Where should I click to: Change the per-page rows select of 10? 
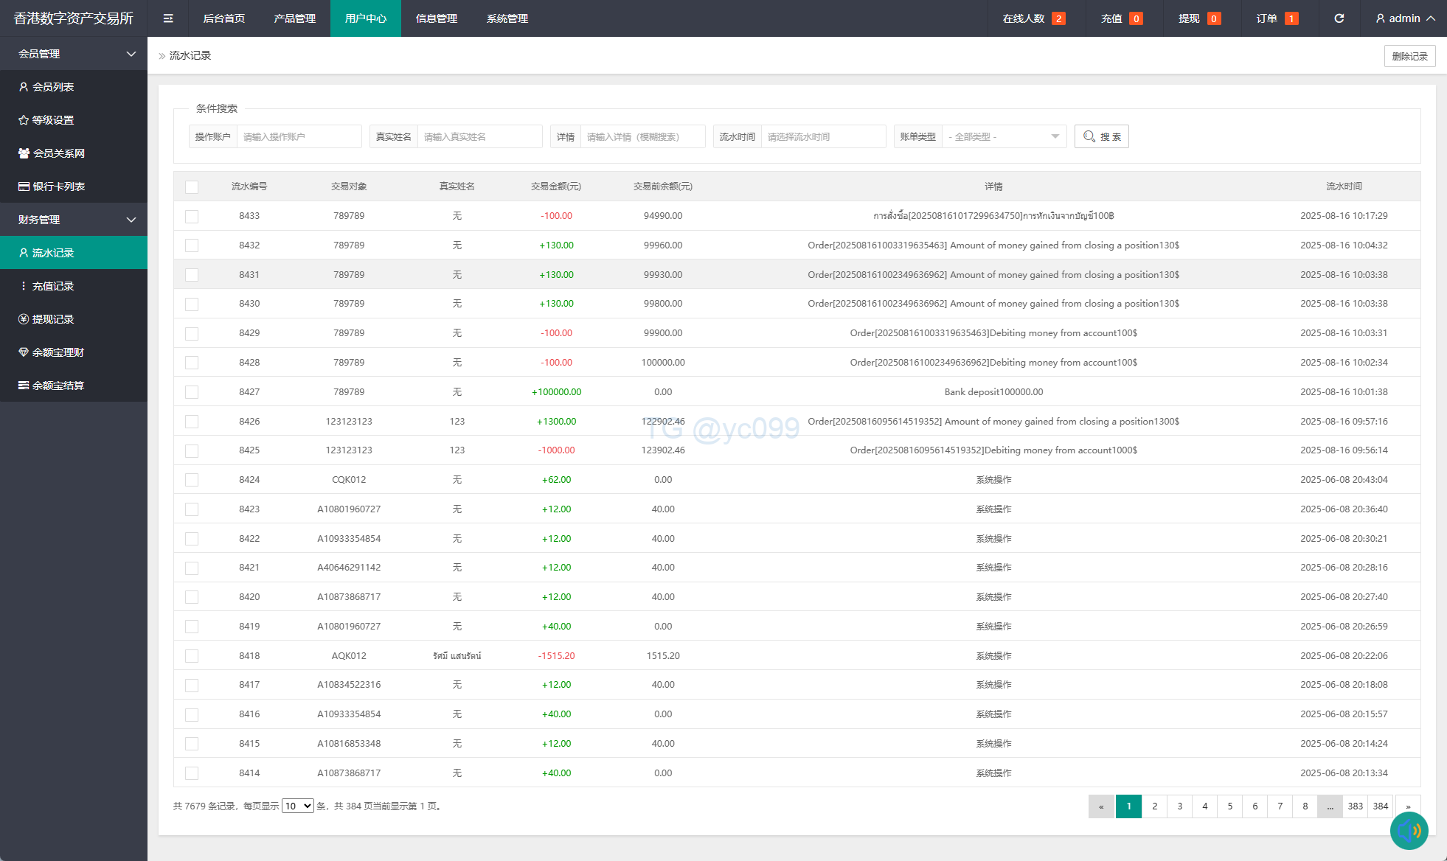[x=297, y=806]
